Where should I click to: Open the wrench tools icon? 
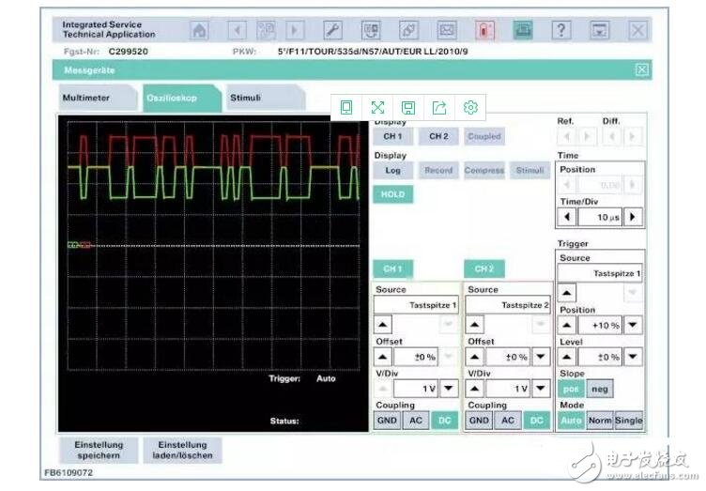(x=333, y=30)
